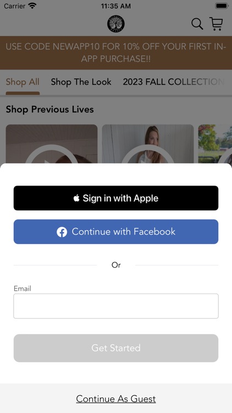The image size is (232, 413).
Task: Tap the Shop Previous Lives heading
Action: click(49, 110)
